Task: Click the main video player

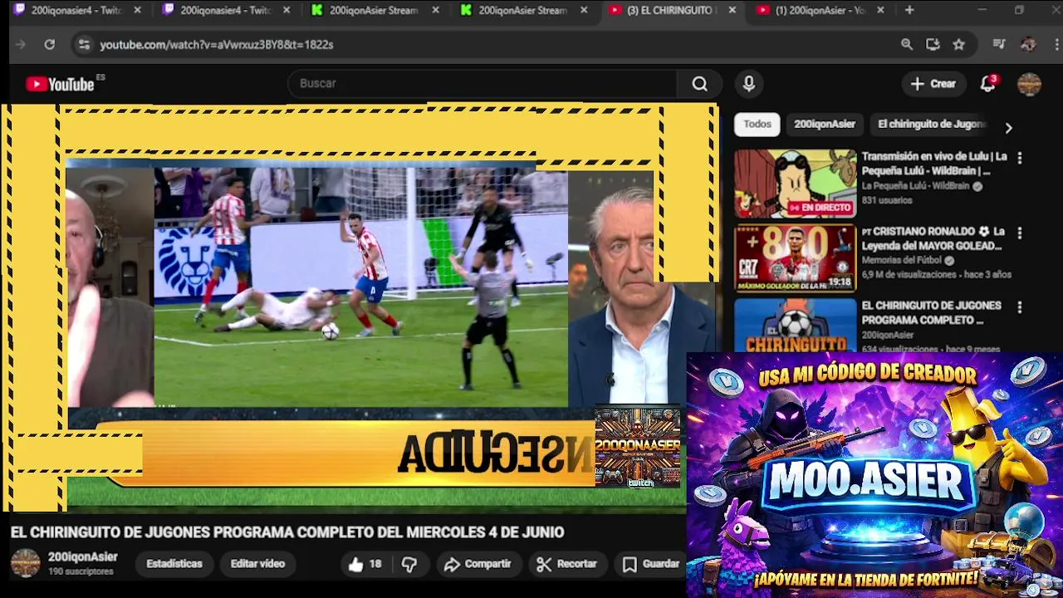Action: pos(359,307)
